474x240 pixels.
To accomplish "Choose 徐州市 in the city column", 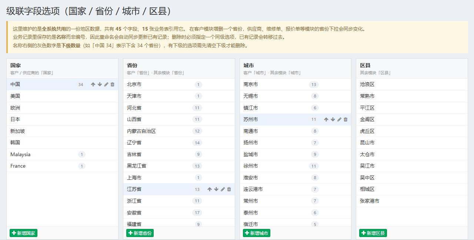I will [296, 166].
